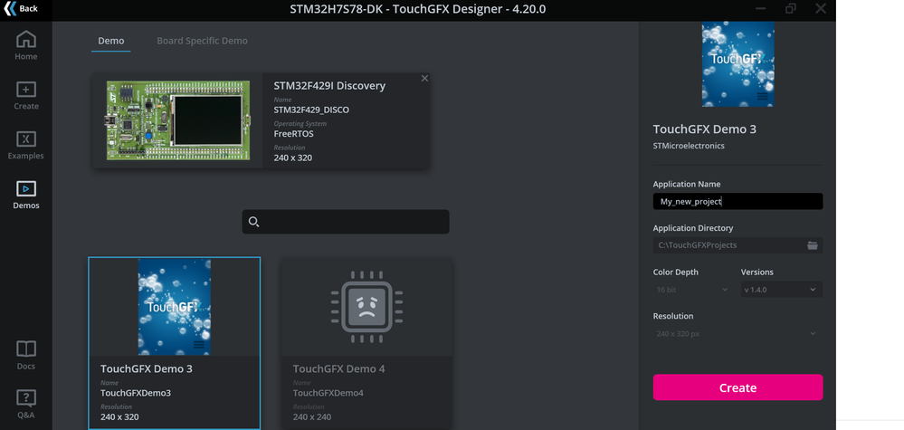Open the Color Depth dropdown
This screenshot has width=904, height=430.
pos(692,290)
